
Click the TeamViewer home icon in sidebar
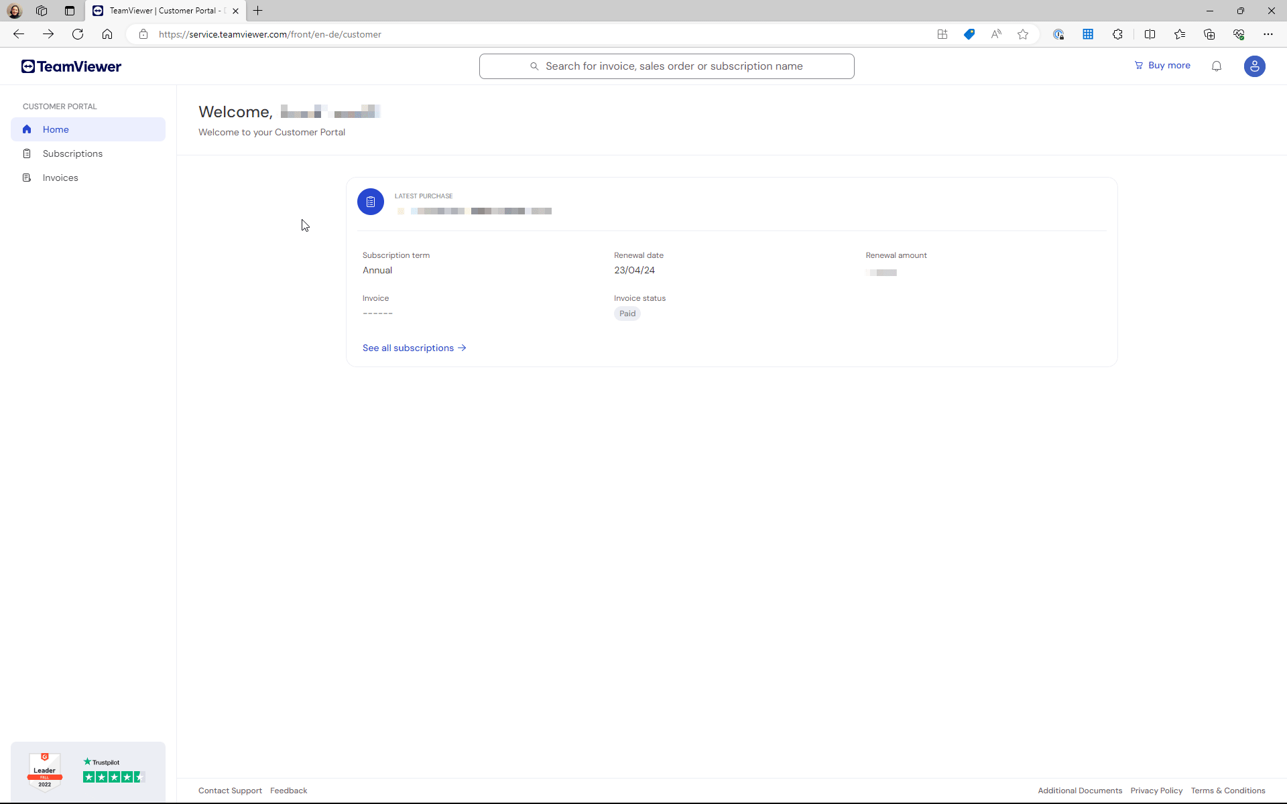(27, 129)
